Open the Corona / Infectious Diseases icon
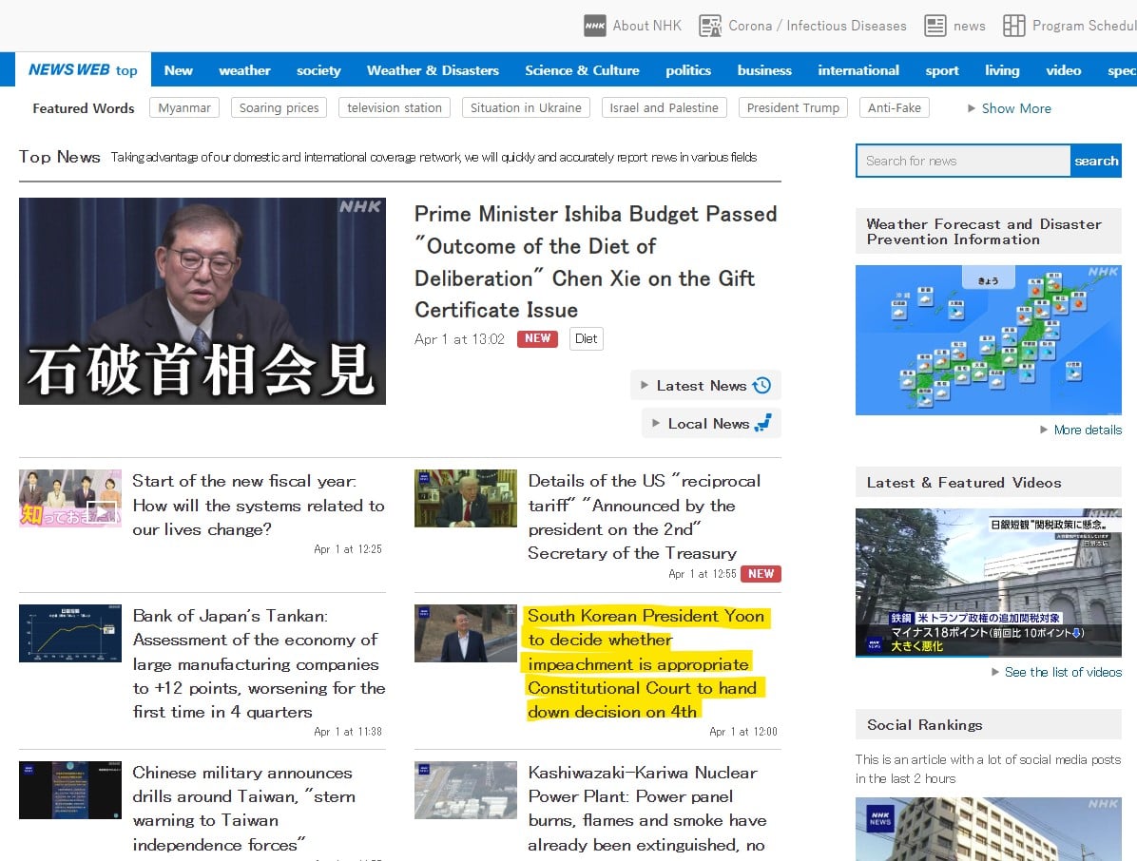 tap(710, 26)
